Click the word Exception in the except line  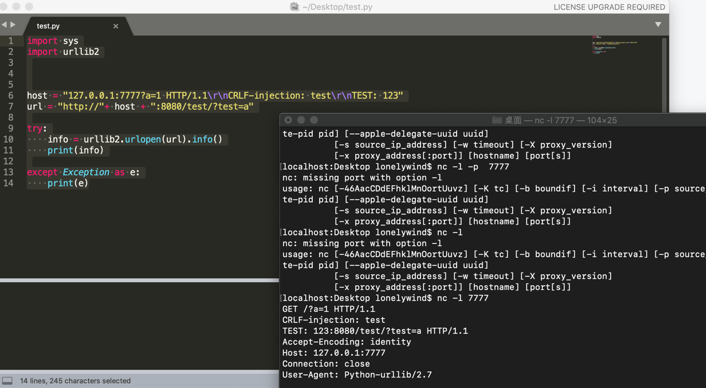pos(86,172)
